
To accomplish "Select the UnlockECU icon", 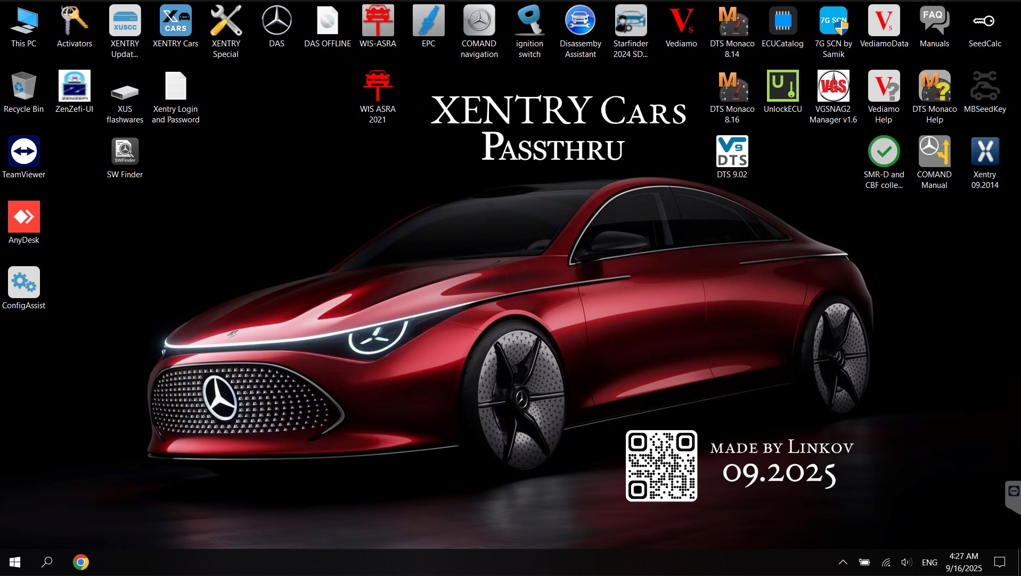I will (x=782, y=87).
